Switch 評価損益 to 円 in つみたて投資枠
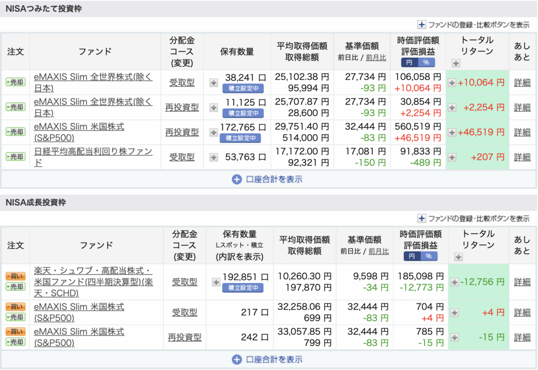Image resolution: width=538 pixels, height=370 pixels. tap(409, 62)
